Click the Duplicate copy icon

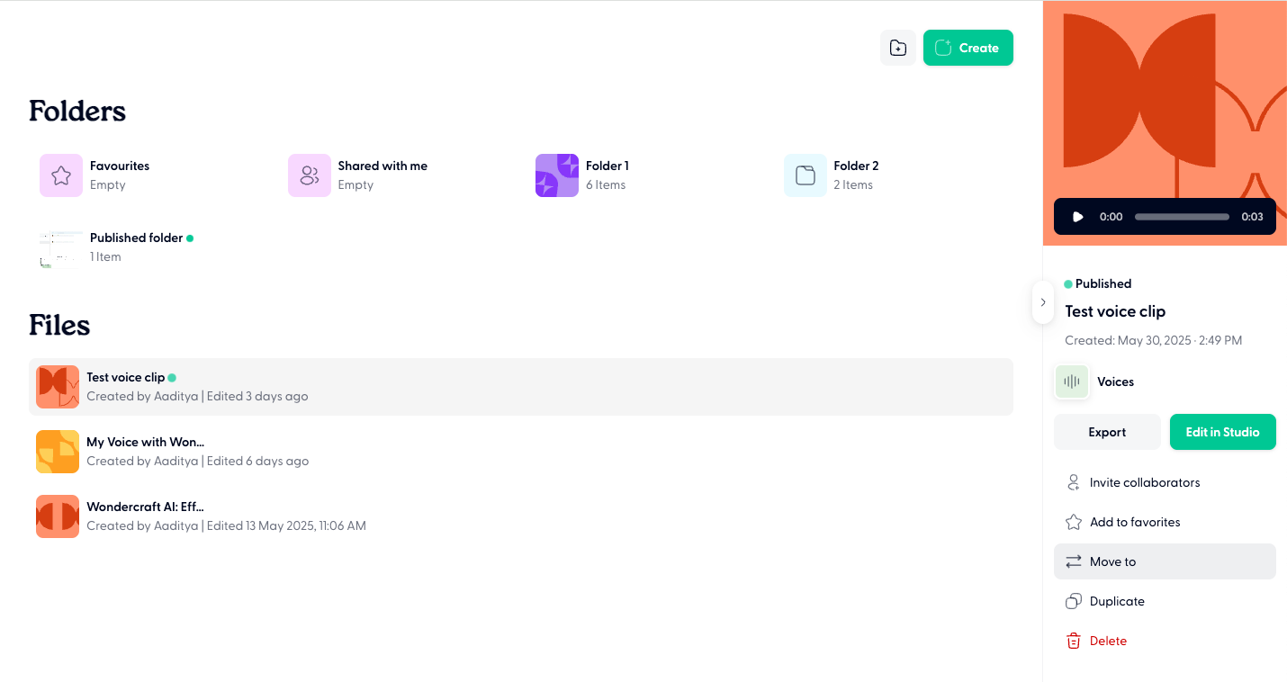point(1073,601)
